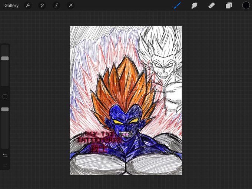Undo the last stroke
This screenshot has height=189, width=252.
click(x=5, y=155)
